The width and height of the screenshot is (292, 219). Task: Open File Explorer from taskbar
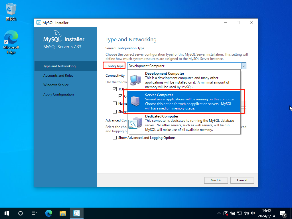pos(63,213)
